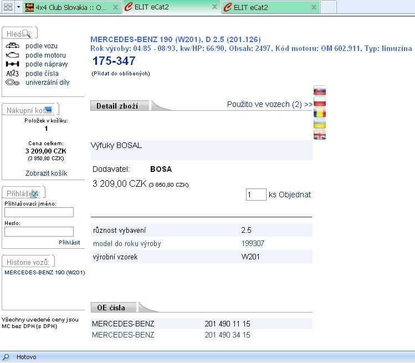Click the part number 175-347 heading

[114, 61]
